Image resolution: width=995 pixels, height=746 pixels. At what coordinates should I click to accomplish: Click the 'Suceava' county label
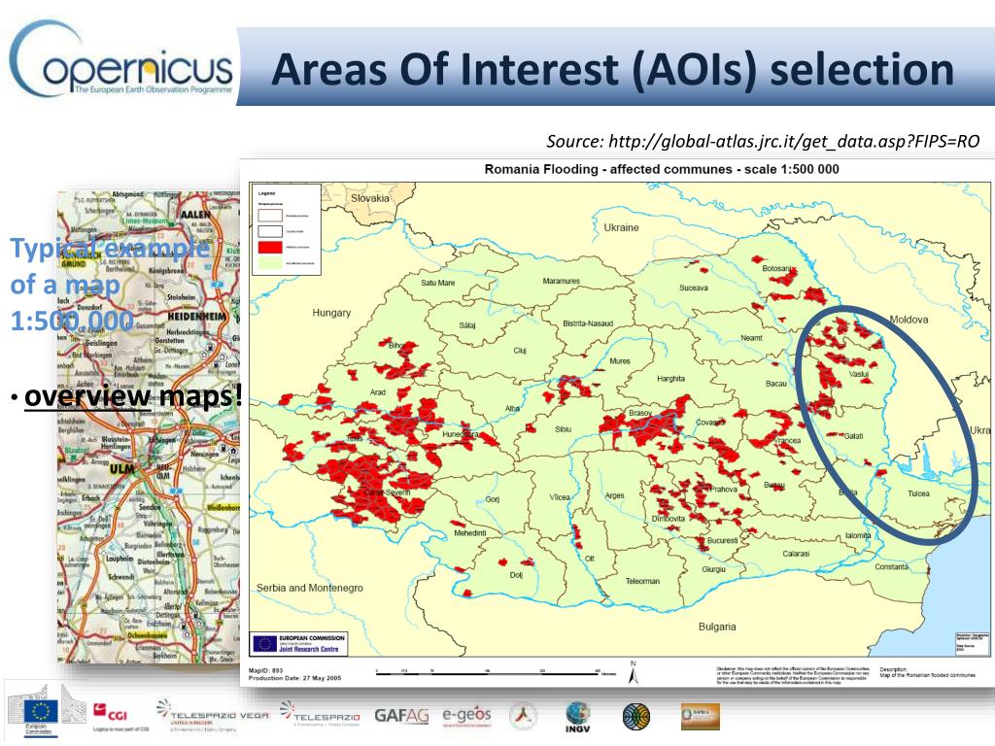click(693, 288)
